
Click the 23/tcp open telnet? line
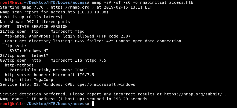click(x=24, y=55)
